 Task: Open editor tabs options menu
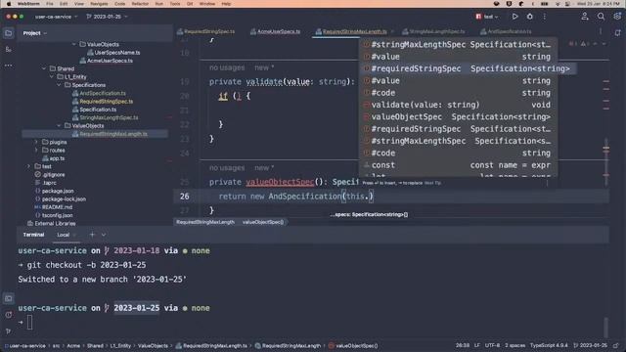[x=601, y=31]
